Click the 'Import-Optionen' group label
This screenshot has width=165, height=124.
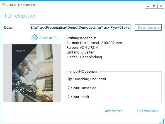(x=83, y=72)
